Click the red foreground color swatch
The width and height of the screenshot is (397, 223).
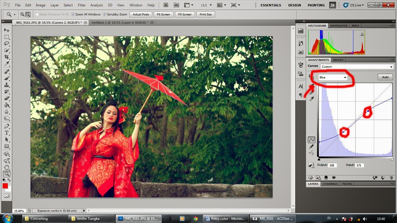pos(5,186)
